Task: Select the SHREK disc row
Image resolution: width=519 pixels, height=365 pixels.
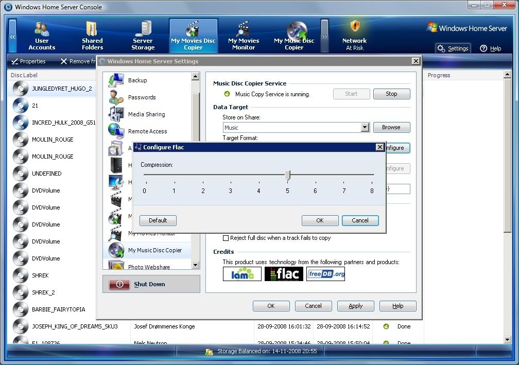Action: point(52,275)
